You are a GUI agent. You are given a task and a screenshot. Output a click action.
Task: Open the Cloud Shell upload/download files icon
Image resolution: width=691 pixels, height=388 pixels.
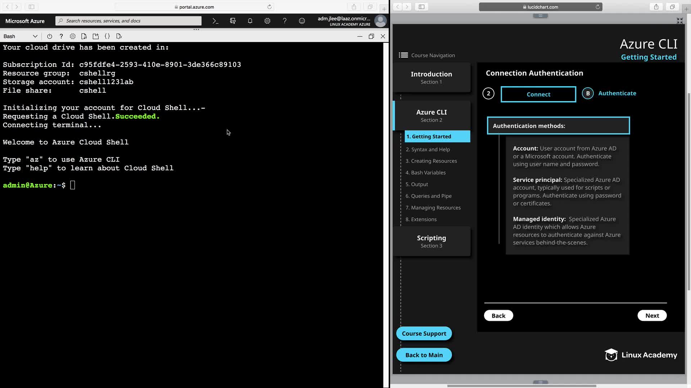(84, 36)
